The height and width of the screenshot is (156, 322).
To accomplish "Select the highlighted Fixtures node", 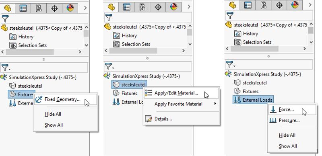I will coord(22,94).
